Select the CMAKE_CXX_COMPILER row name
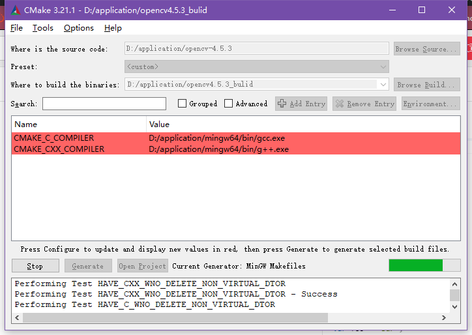The width and height of the screenshot is (472, 335). point(59,149)
